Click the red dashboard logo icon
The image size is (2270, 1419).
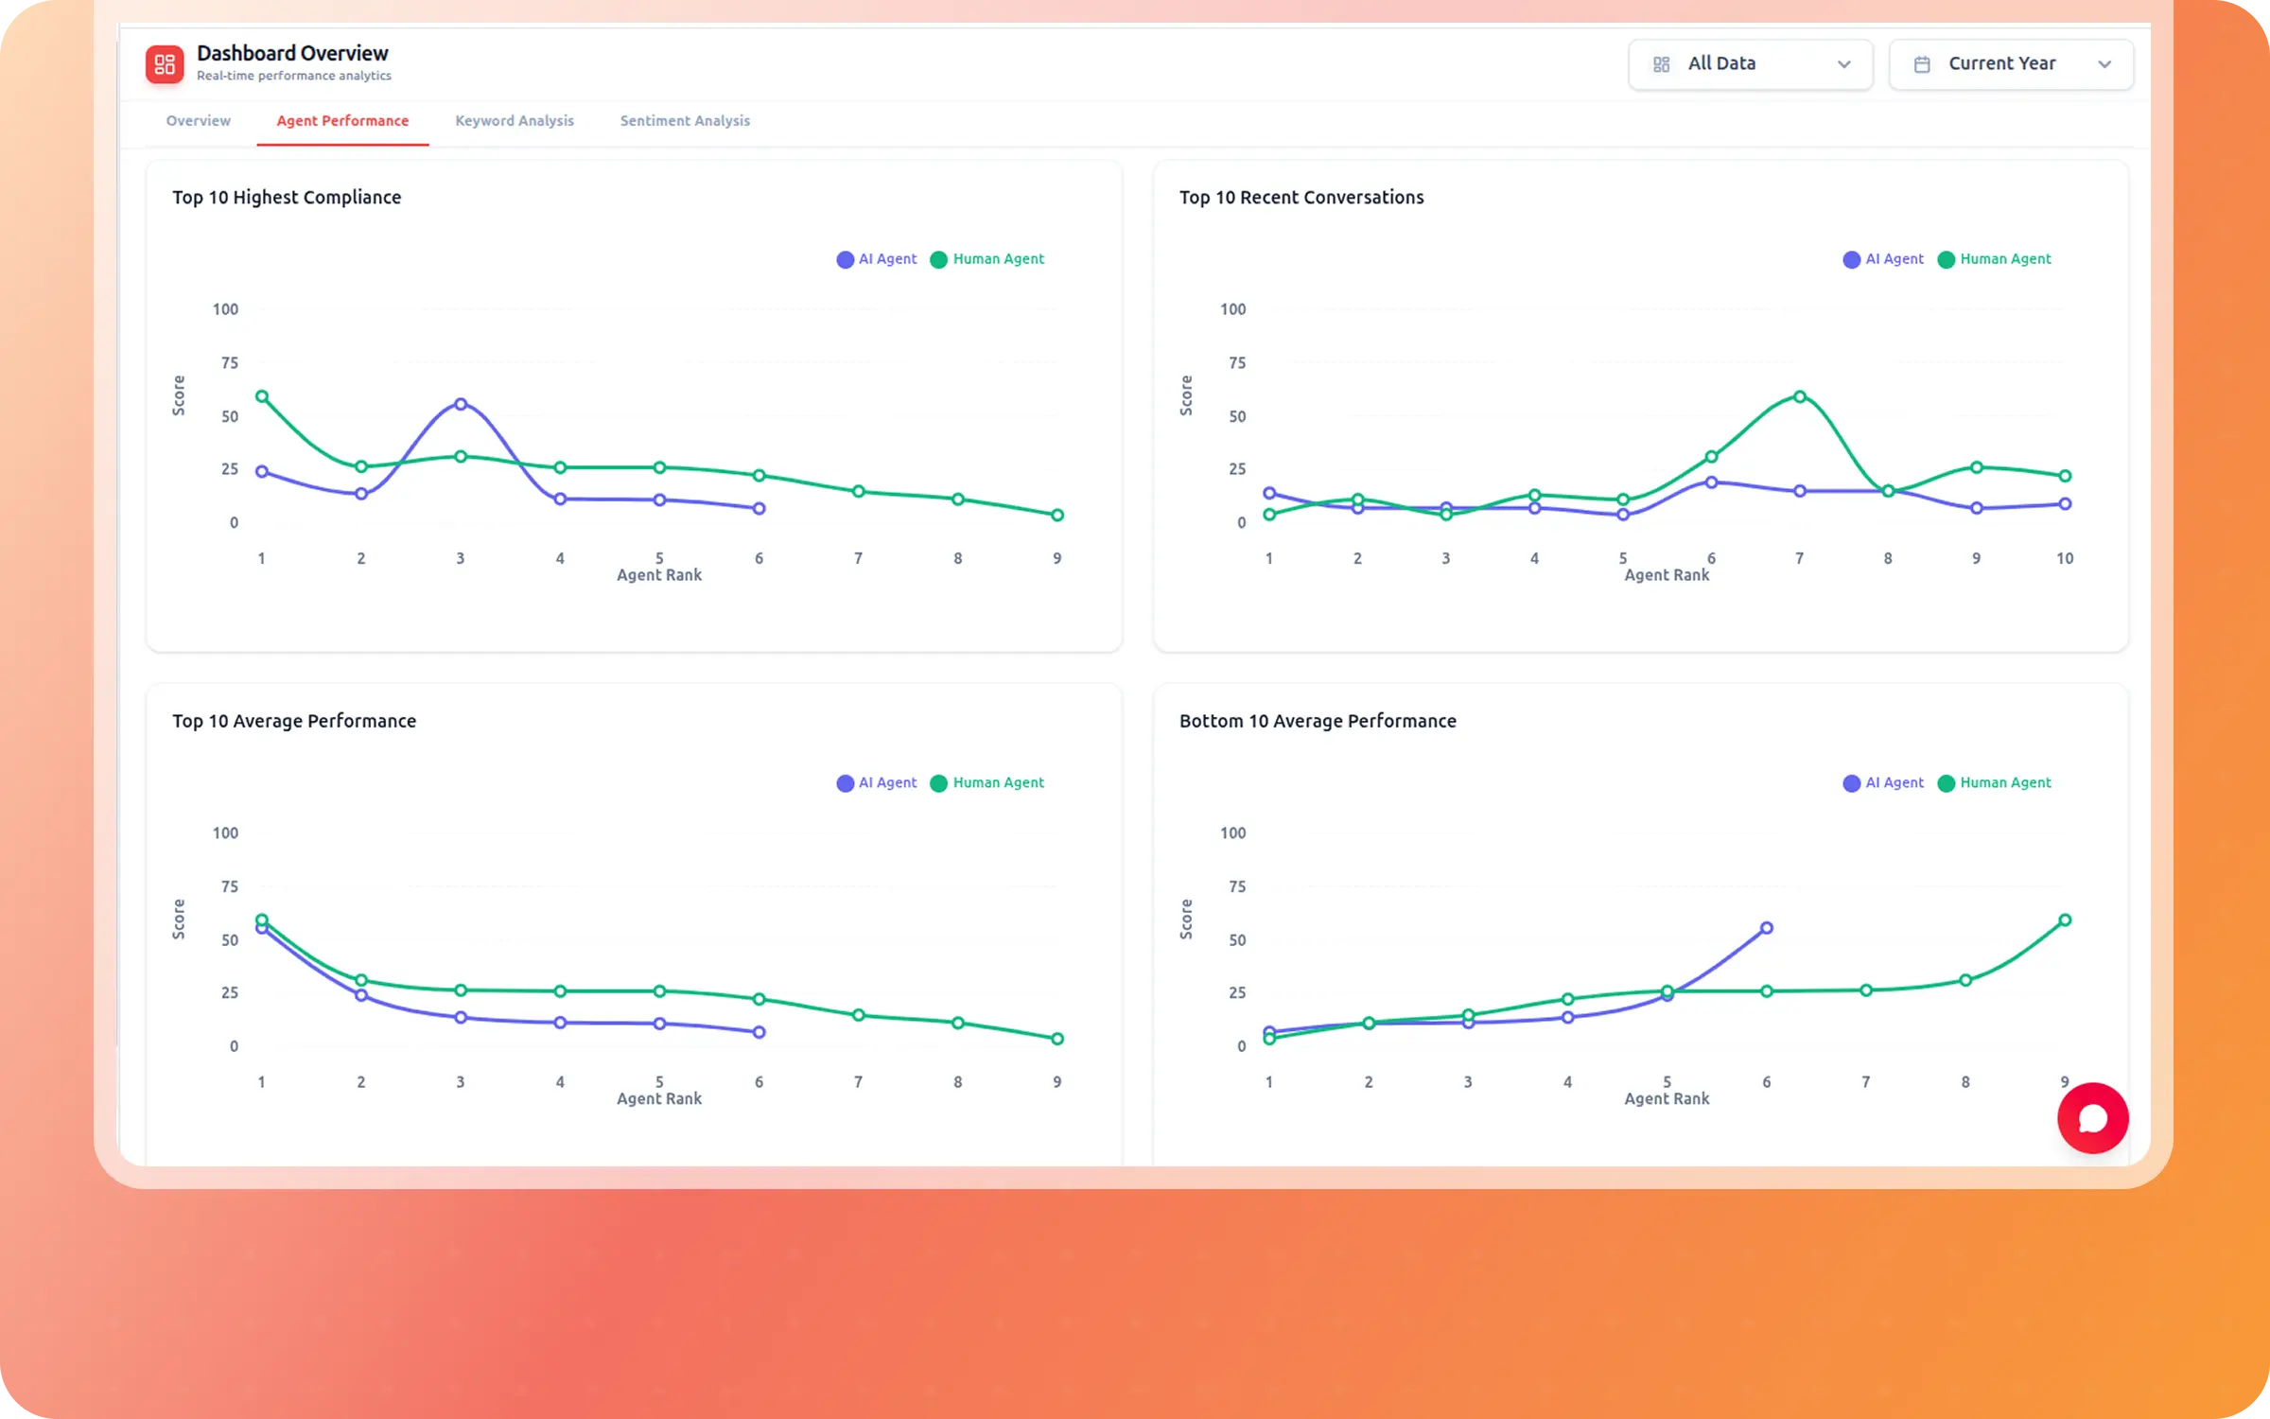tap(165, 64)
